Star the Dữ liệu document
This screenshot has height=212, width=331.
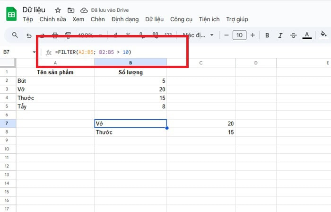point(58,10)
